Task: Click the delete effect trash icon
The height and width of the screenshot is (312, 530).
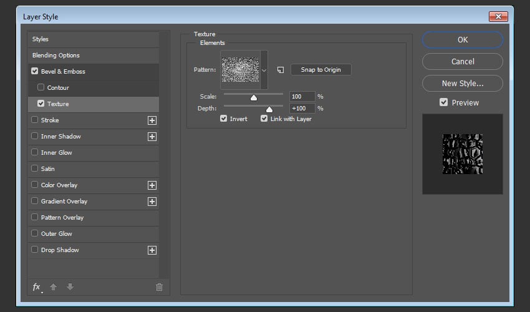Action: pos(159,287)
